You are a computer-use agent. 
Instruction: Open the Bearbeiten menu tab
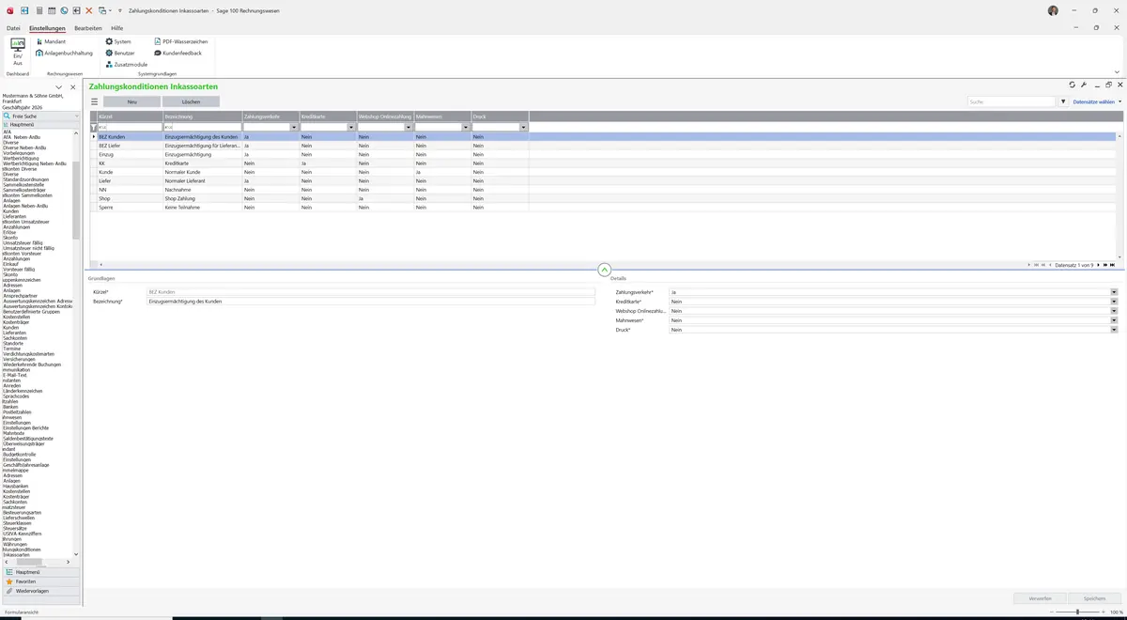click(x=88, y=28)
